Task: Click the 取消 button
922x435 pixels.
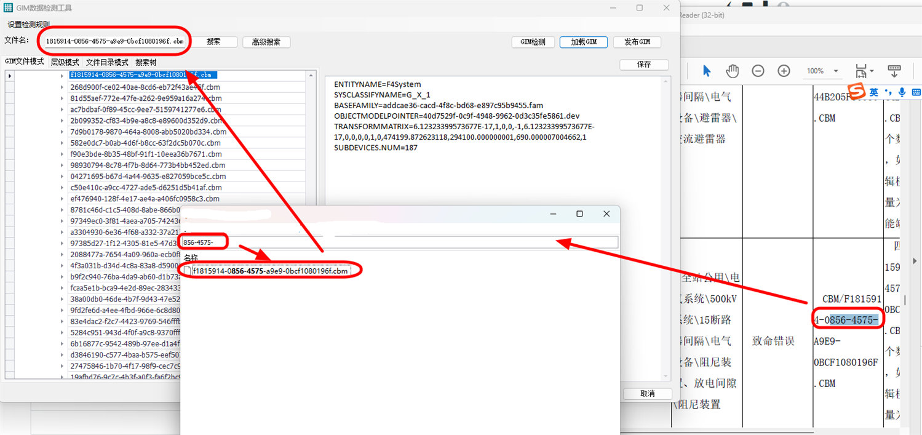Action: coord(647,394)
